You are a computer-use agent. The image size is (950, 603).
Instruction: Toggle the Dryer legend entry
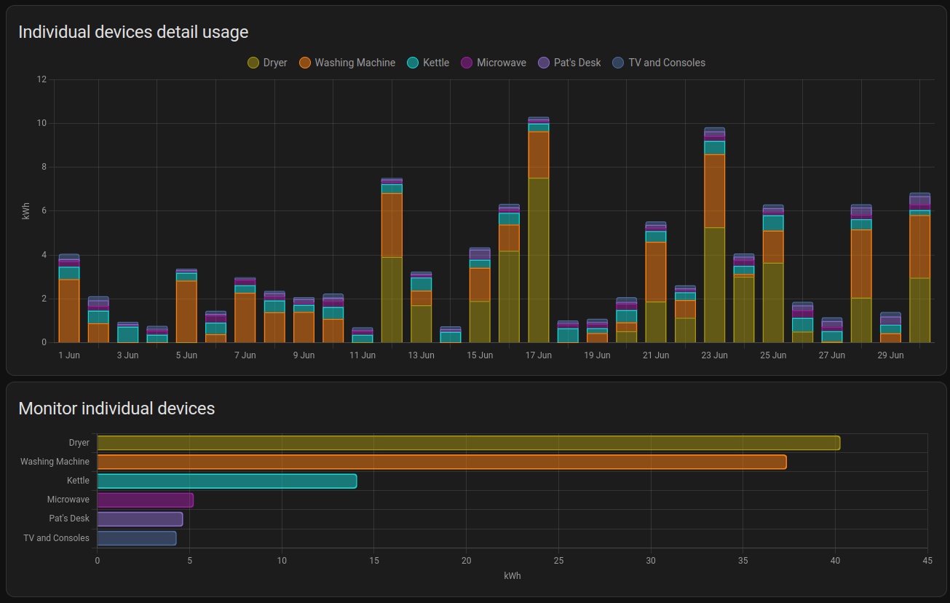267,63
